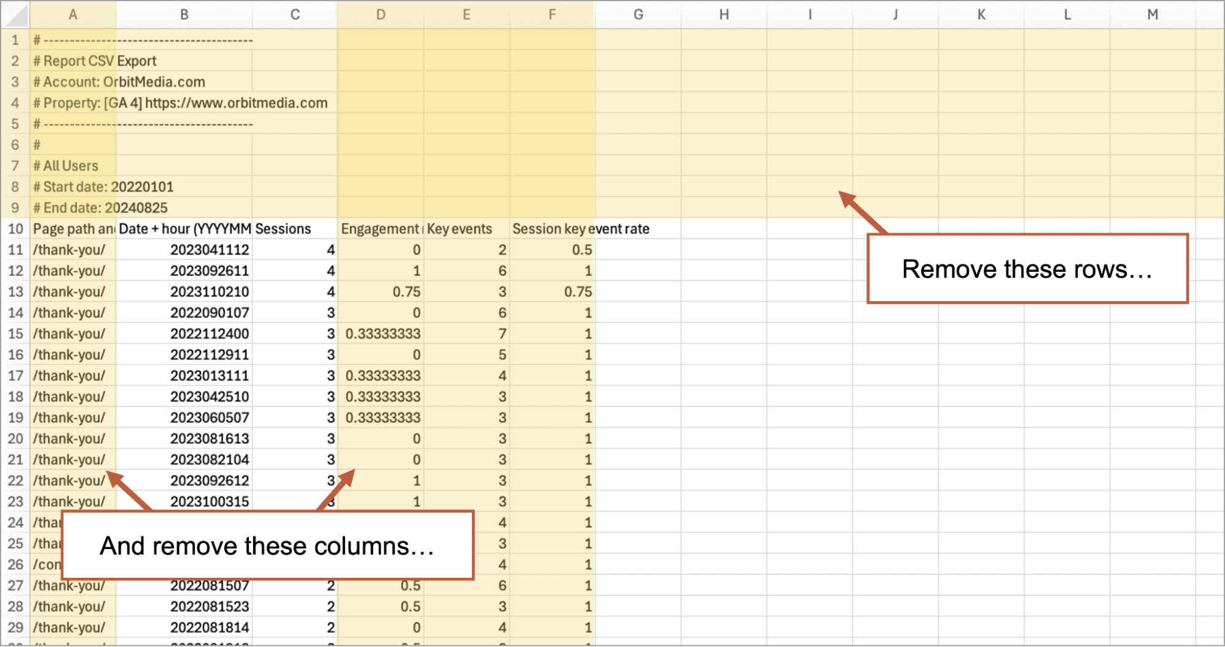Click date cell 2023092611
Viewport: 1225px width, 647px height.
pyautogui.click(x=184, y=271)
